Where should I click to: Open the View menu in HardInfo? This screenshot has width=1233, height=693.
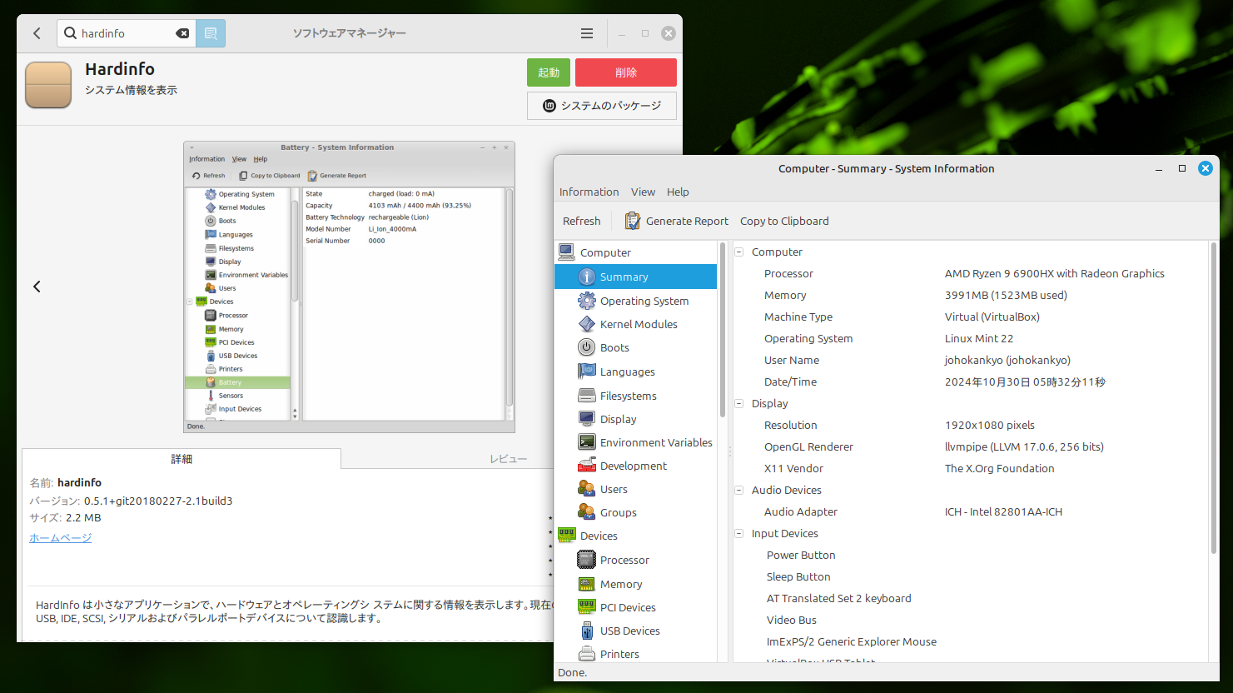coord(643,192)
